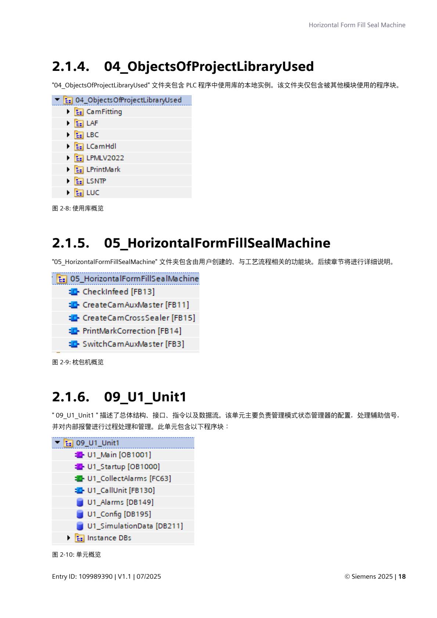Select the 05_HorizontalFormFillSealMachine folder row
437x618 pixels.
126,279
